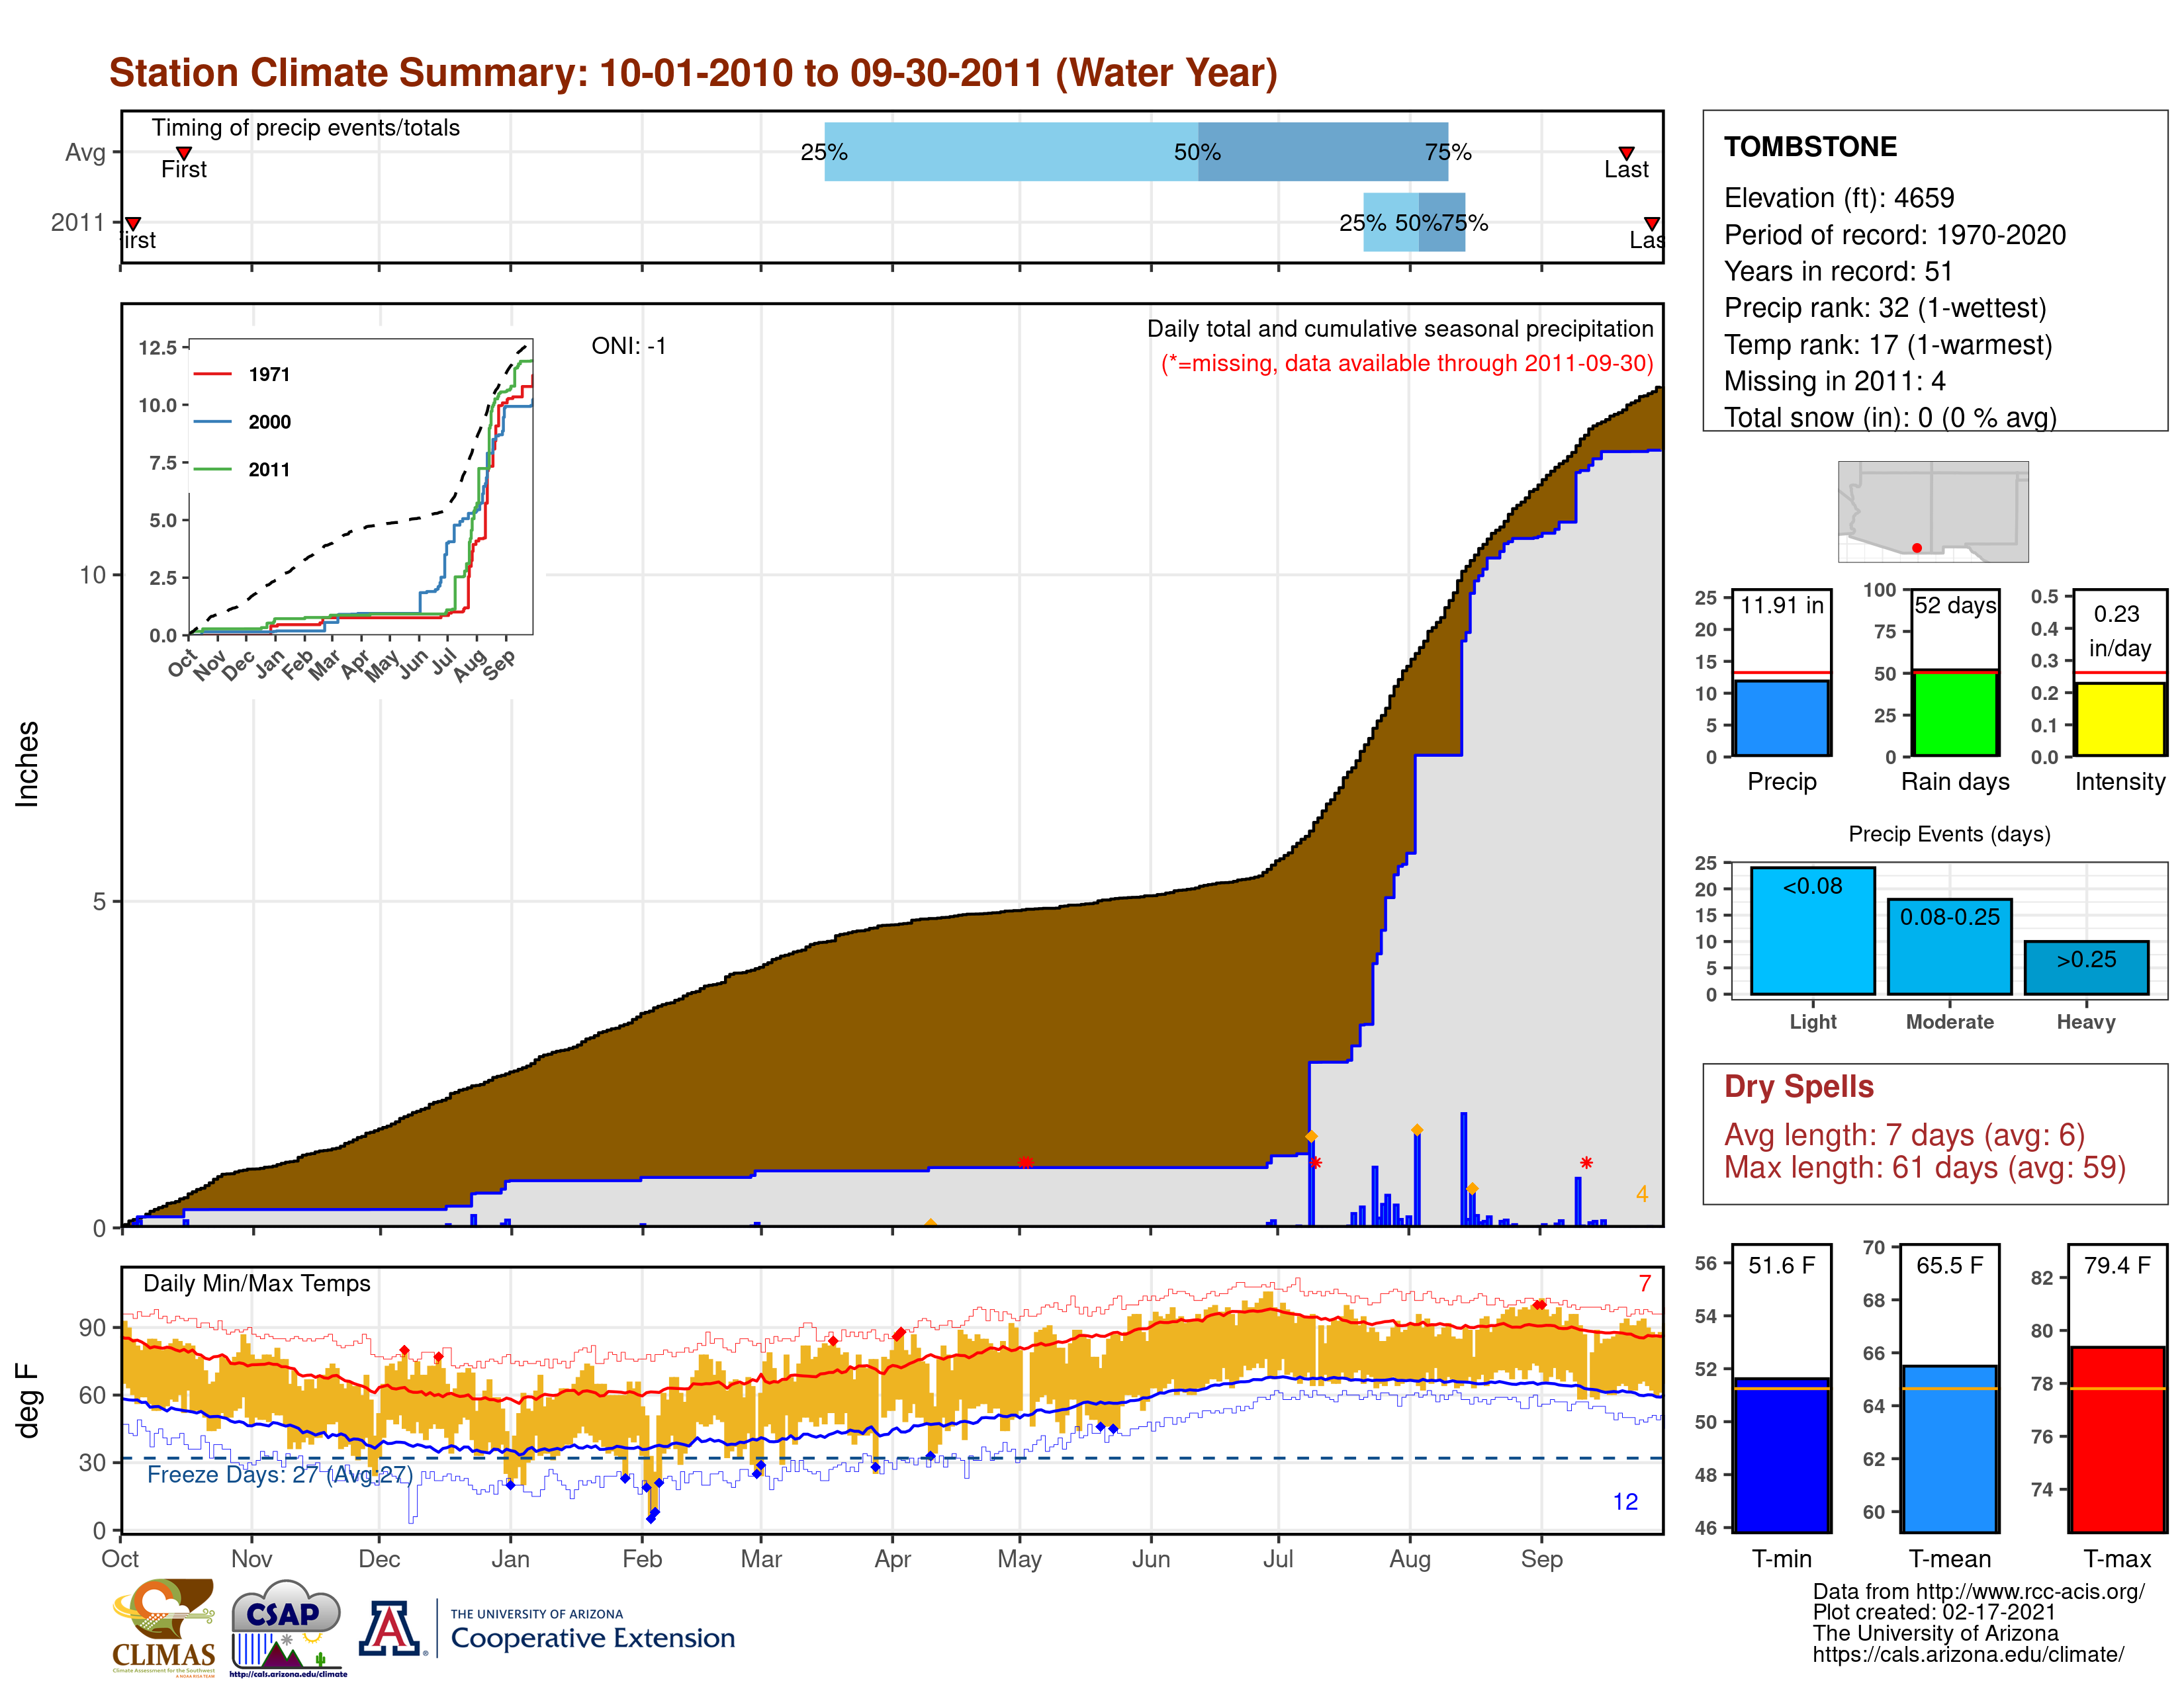
Task: Click the blue T-min bar
Action: [x=1782, y=1454]
